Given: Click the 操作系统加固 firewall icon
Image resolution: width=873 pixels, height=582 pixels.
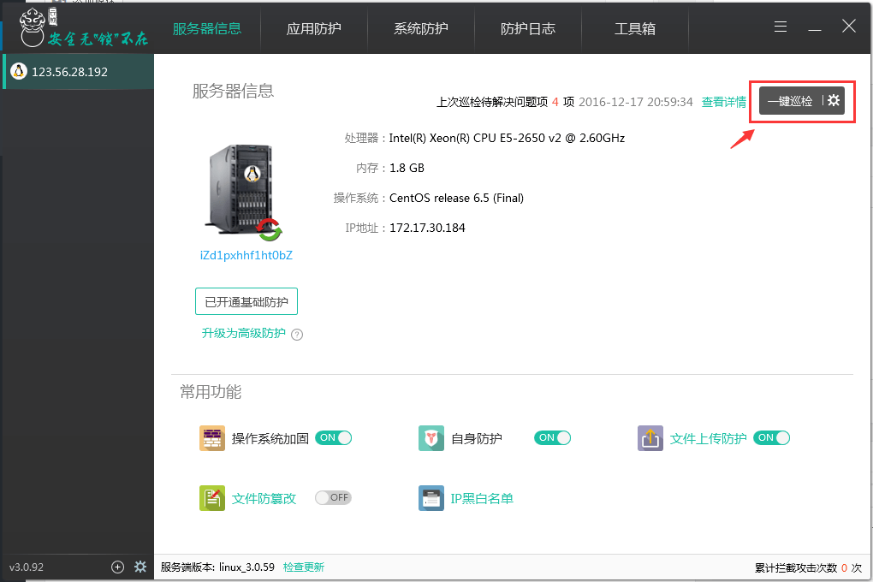Looking at the screenshot, I should pyautogui.click(x=212, y=437).
